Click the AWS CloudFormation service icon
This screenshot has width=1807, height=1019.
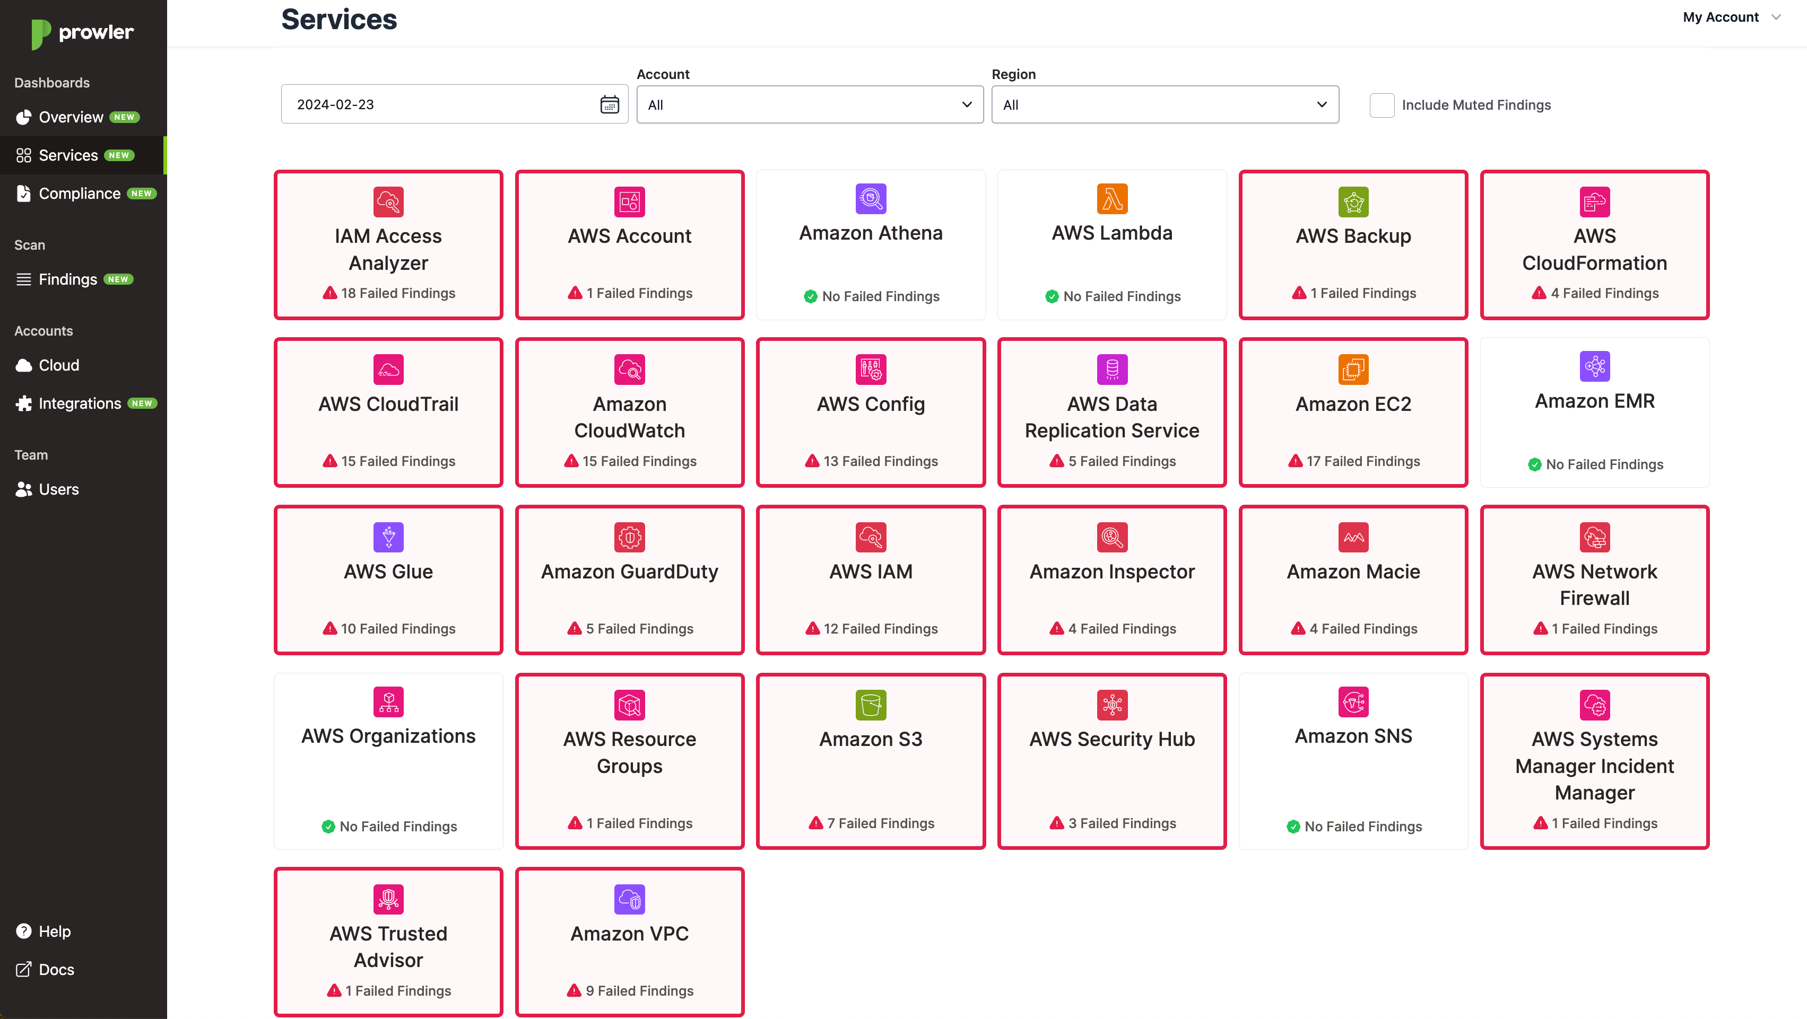click(1594, 202)
